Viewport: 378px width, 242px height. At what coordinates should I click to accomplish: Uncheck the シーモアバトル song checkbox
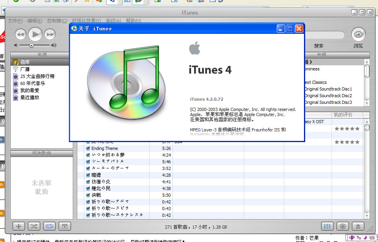coord(88,162)
